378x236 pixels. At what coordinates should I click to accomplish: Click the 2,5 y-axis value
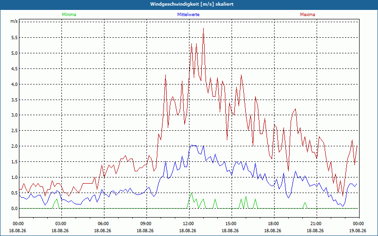15,131
